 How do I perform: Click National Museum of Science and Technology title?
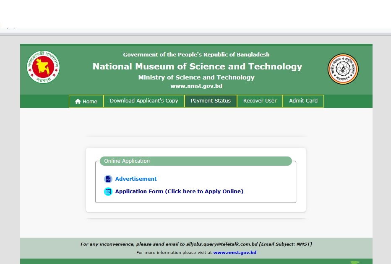coord(197,67)
